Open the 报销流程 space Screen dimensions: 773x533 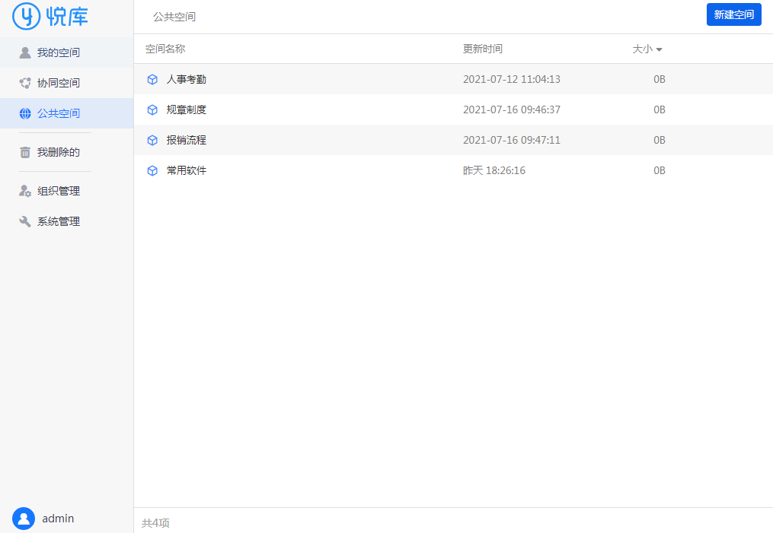187,140
